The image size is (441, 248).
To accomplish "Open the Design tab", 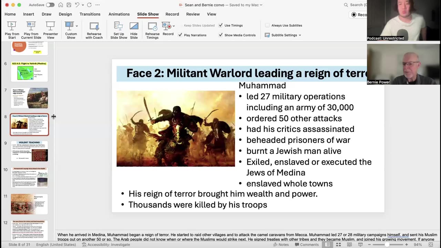I will pos(65,14).
